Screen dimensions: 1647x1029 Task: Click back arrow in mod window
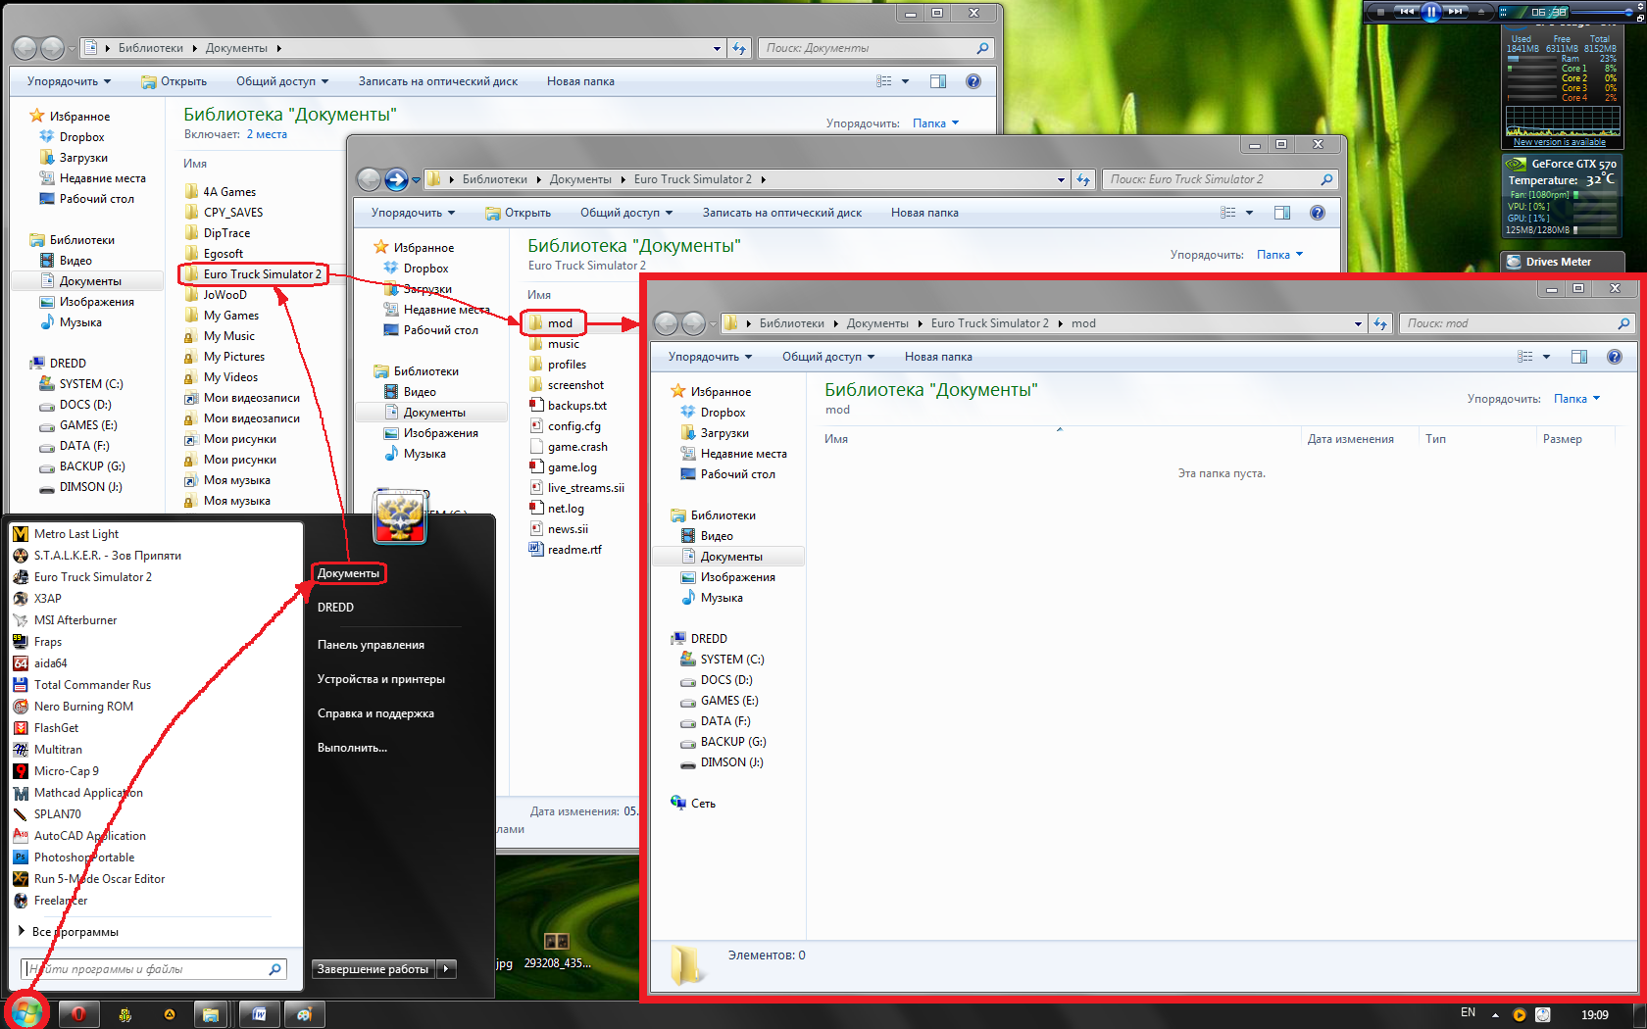[667, 323]
